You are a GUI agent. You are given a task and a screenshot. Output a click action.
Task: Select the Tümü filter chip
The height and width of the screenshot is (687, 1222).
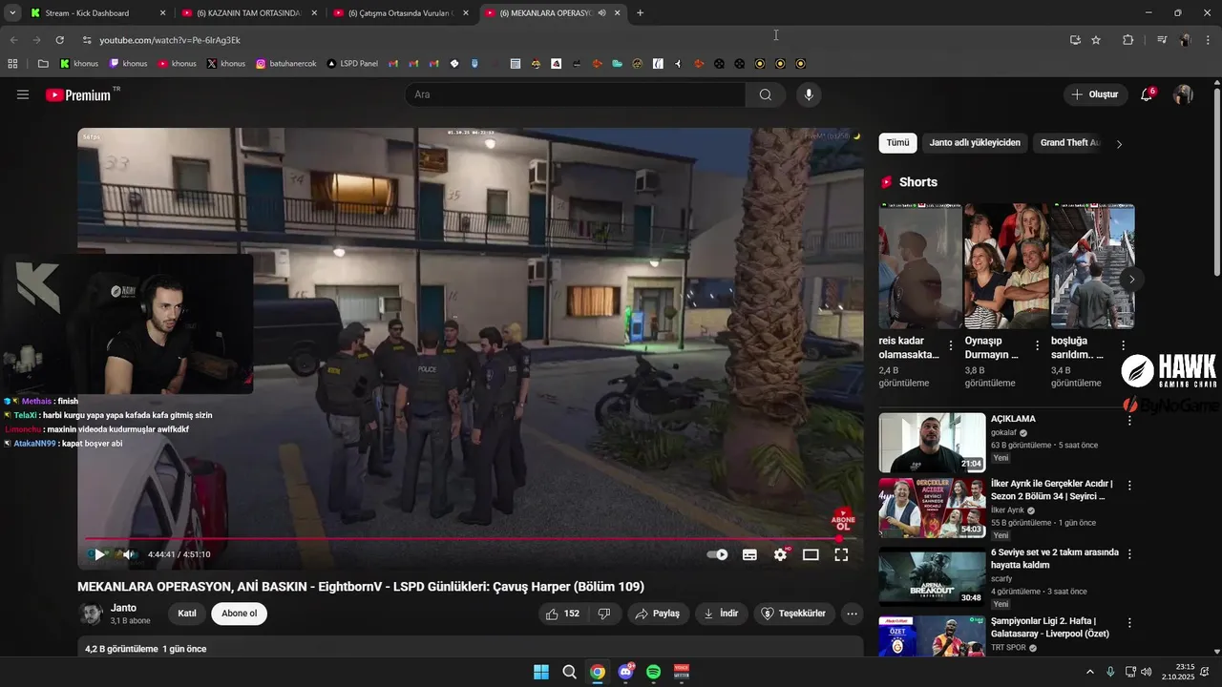[897, 143]
